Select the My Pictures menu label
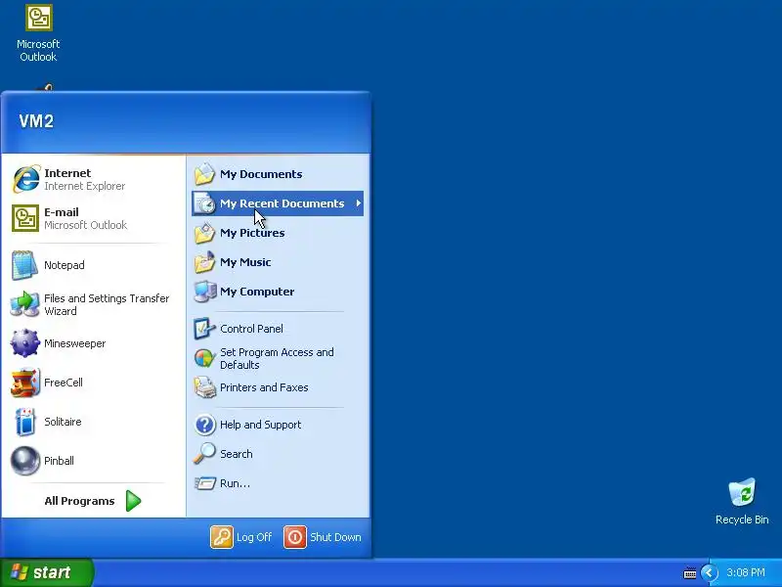This screenshot has width=782, height=587. 252,233
